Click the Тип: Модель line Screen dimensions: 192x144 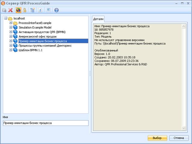(x=103, y=36)
